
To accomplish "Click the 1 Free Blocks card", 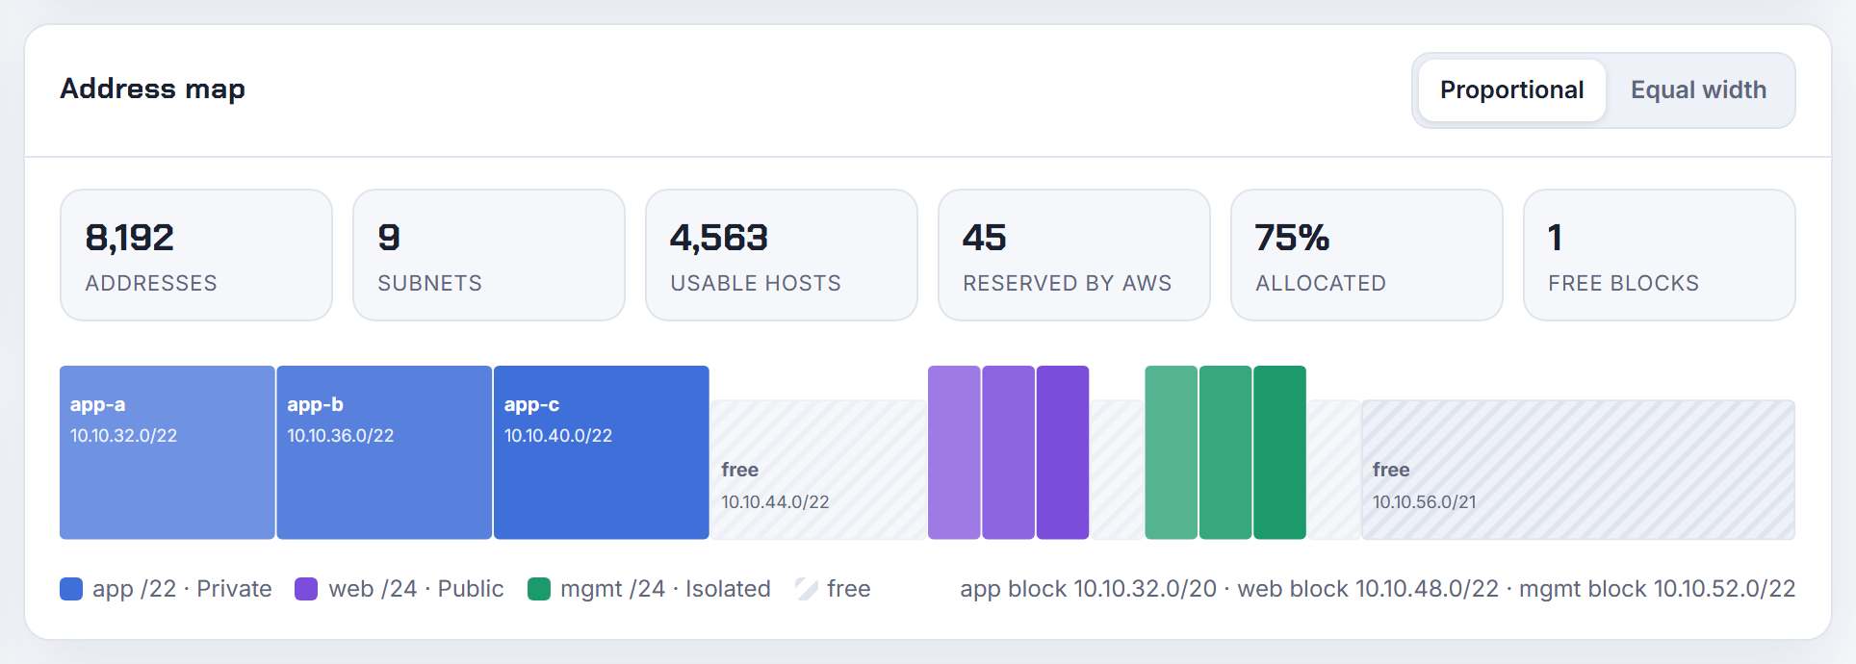I will pos(1660,255).
